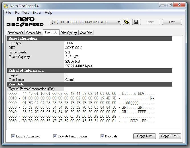Screen dimensions: 190x148
Task: Click the Exit button
Action: [172, 22]
